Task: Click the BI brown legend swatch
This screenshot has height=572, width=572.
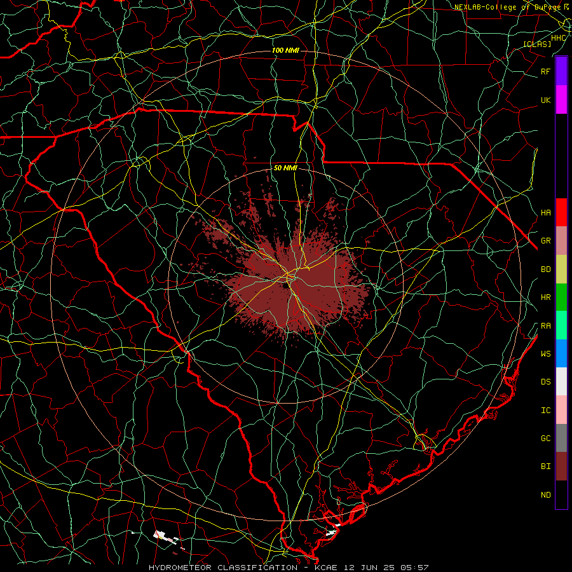Action: [561, 466]
